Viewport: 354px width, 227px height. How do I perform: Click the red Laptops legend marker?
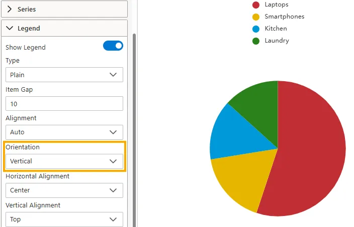(x=256, y=5)
